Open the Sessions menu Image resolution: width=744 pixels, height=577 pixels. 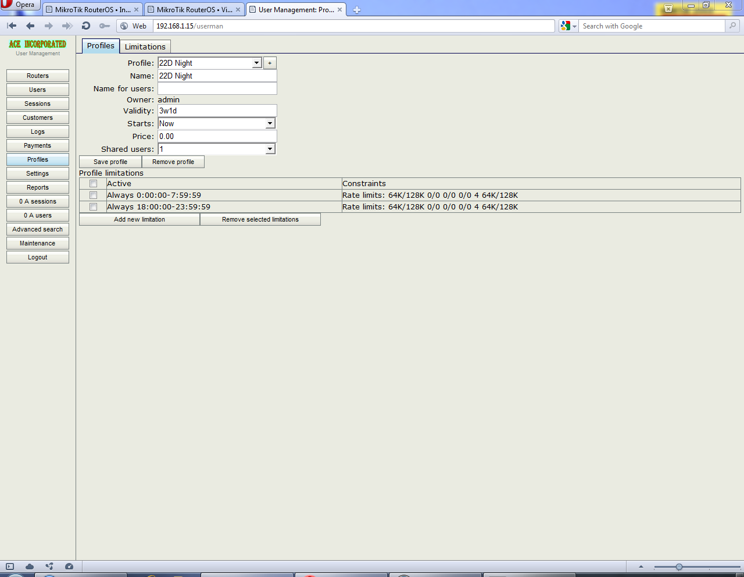(38, 104)
